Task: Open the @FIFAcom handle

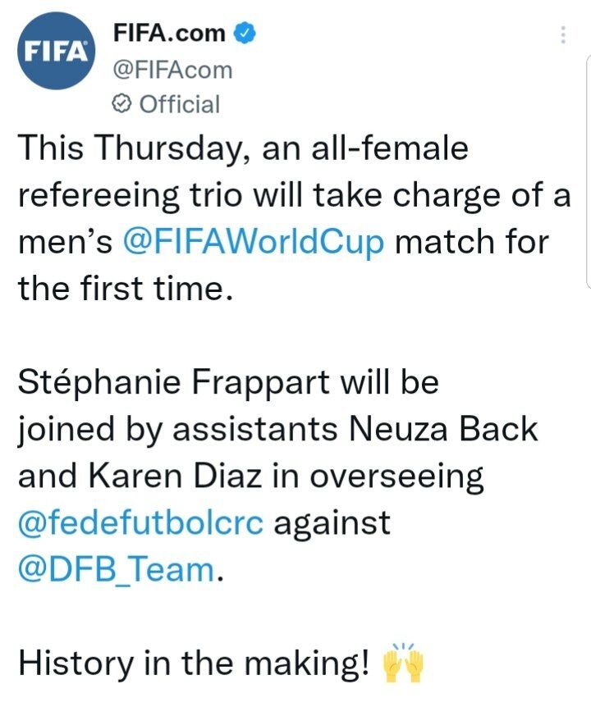Action: point(172,70)
